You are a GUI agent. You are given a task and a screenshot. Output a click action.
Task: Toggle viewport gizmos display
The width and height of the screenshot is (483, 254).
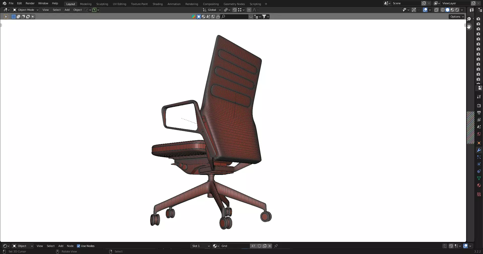click(x=414, y=10)
